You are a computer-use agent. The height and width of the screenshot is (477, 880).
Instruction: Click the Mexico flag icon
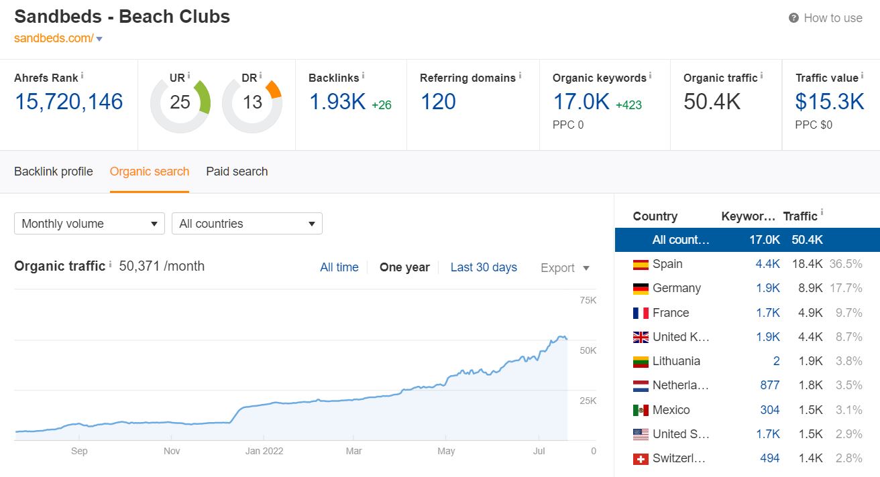tap(641, 410)
